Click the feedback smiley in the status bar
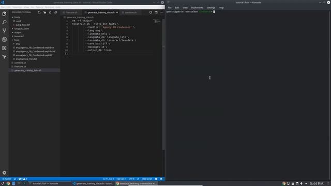331x186 pixels. point(156,179)
